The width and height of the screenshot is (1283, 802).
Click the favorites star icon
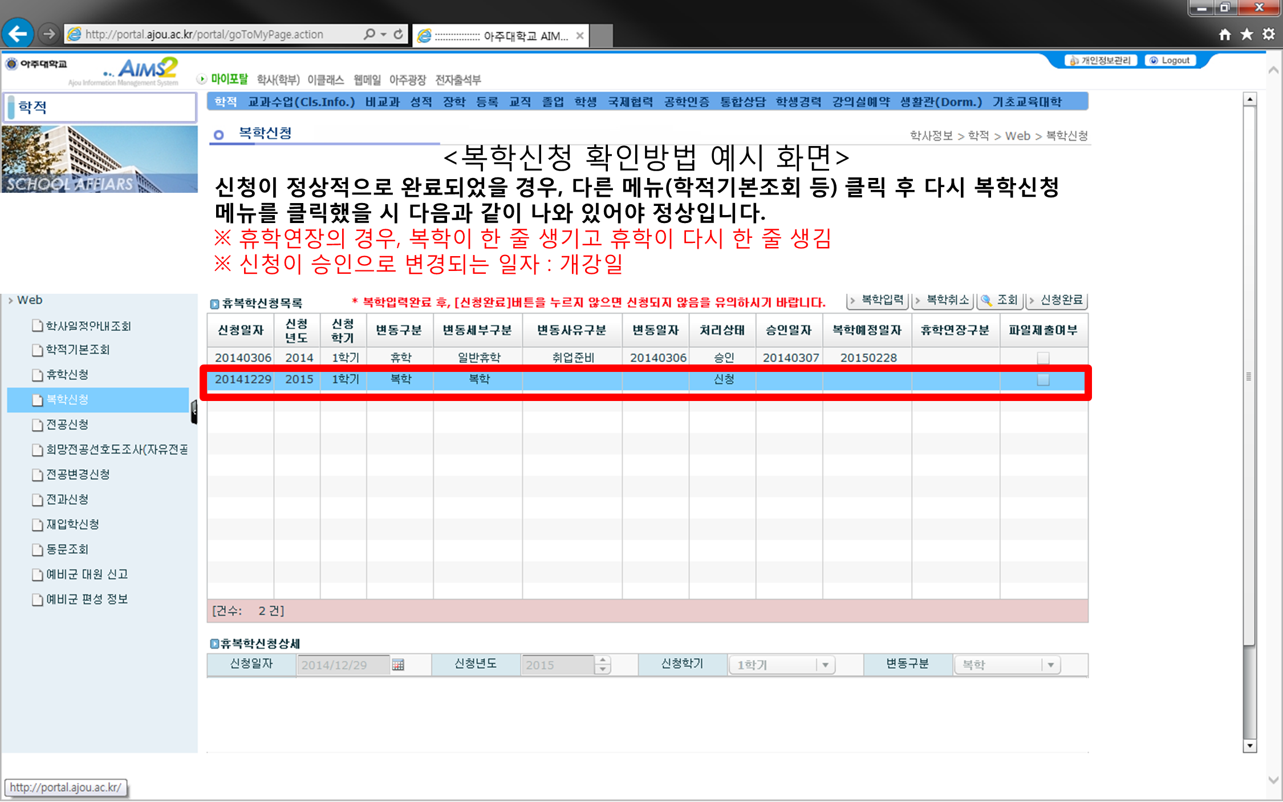(1247, 35)
